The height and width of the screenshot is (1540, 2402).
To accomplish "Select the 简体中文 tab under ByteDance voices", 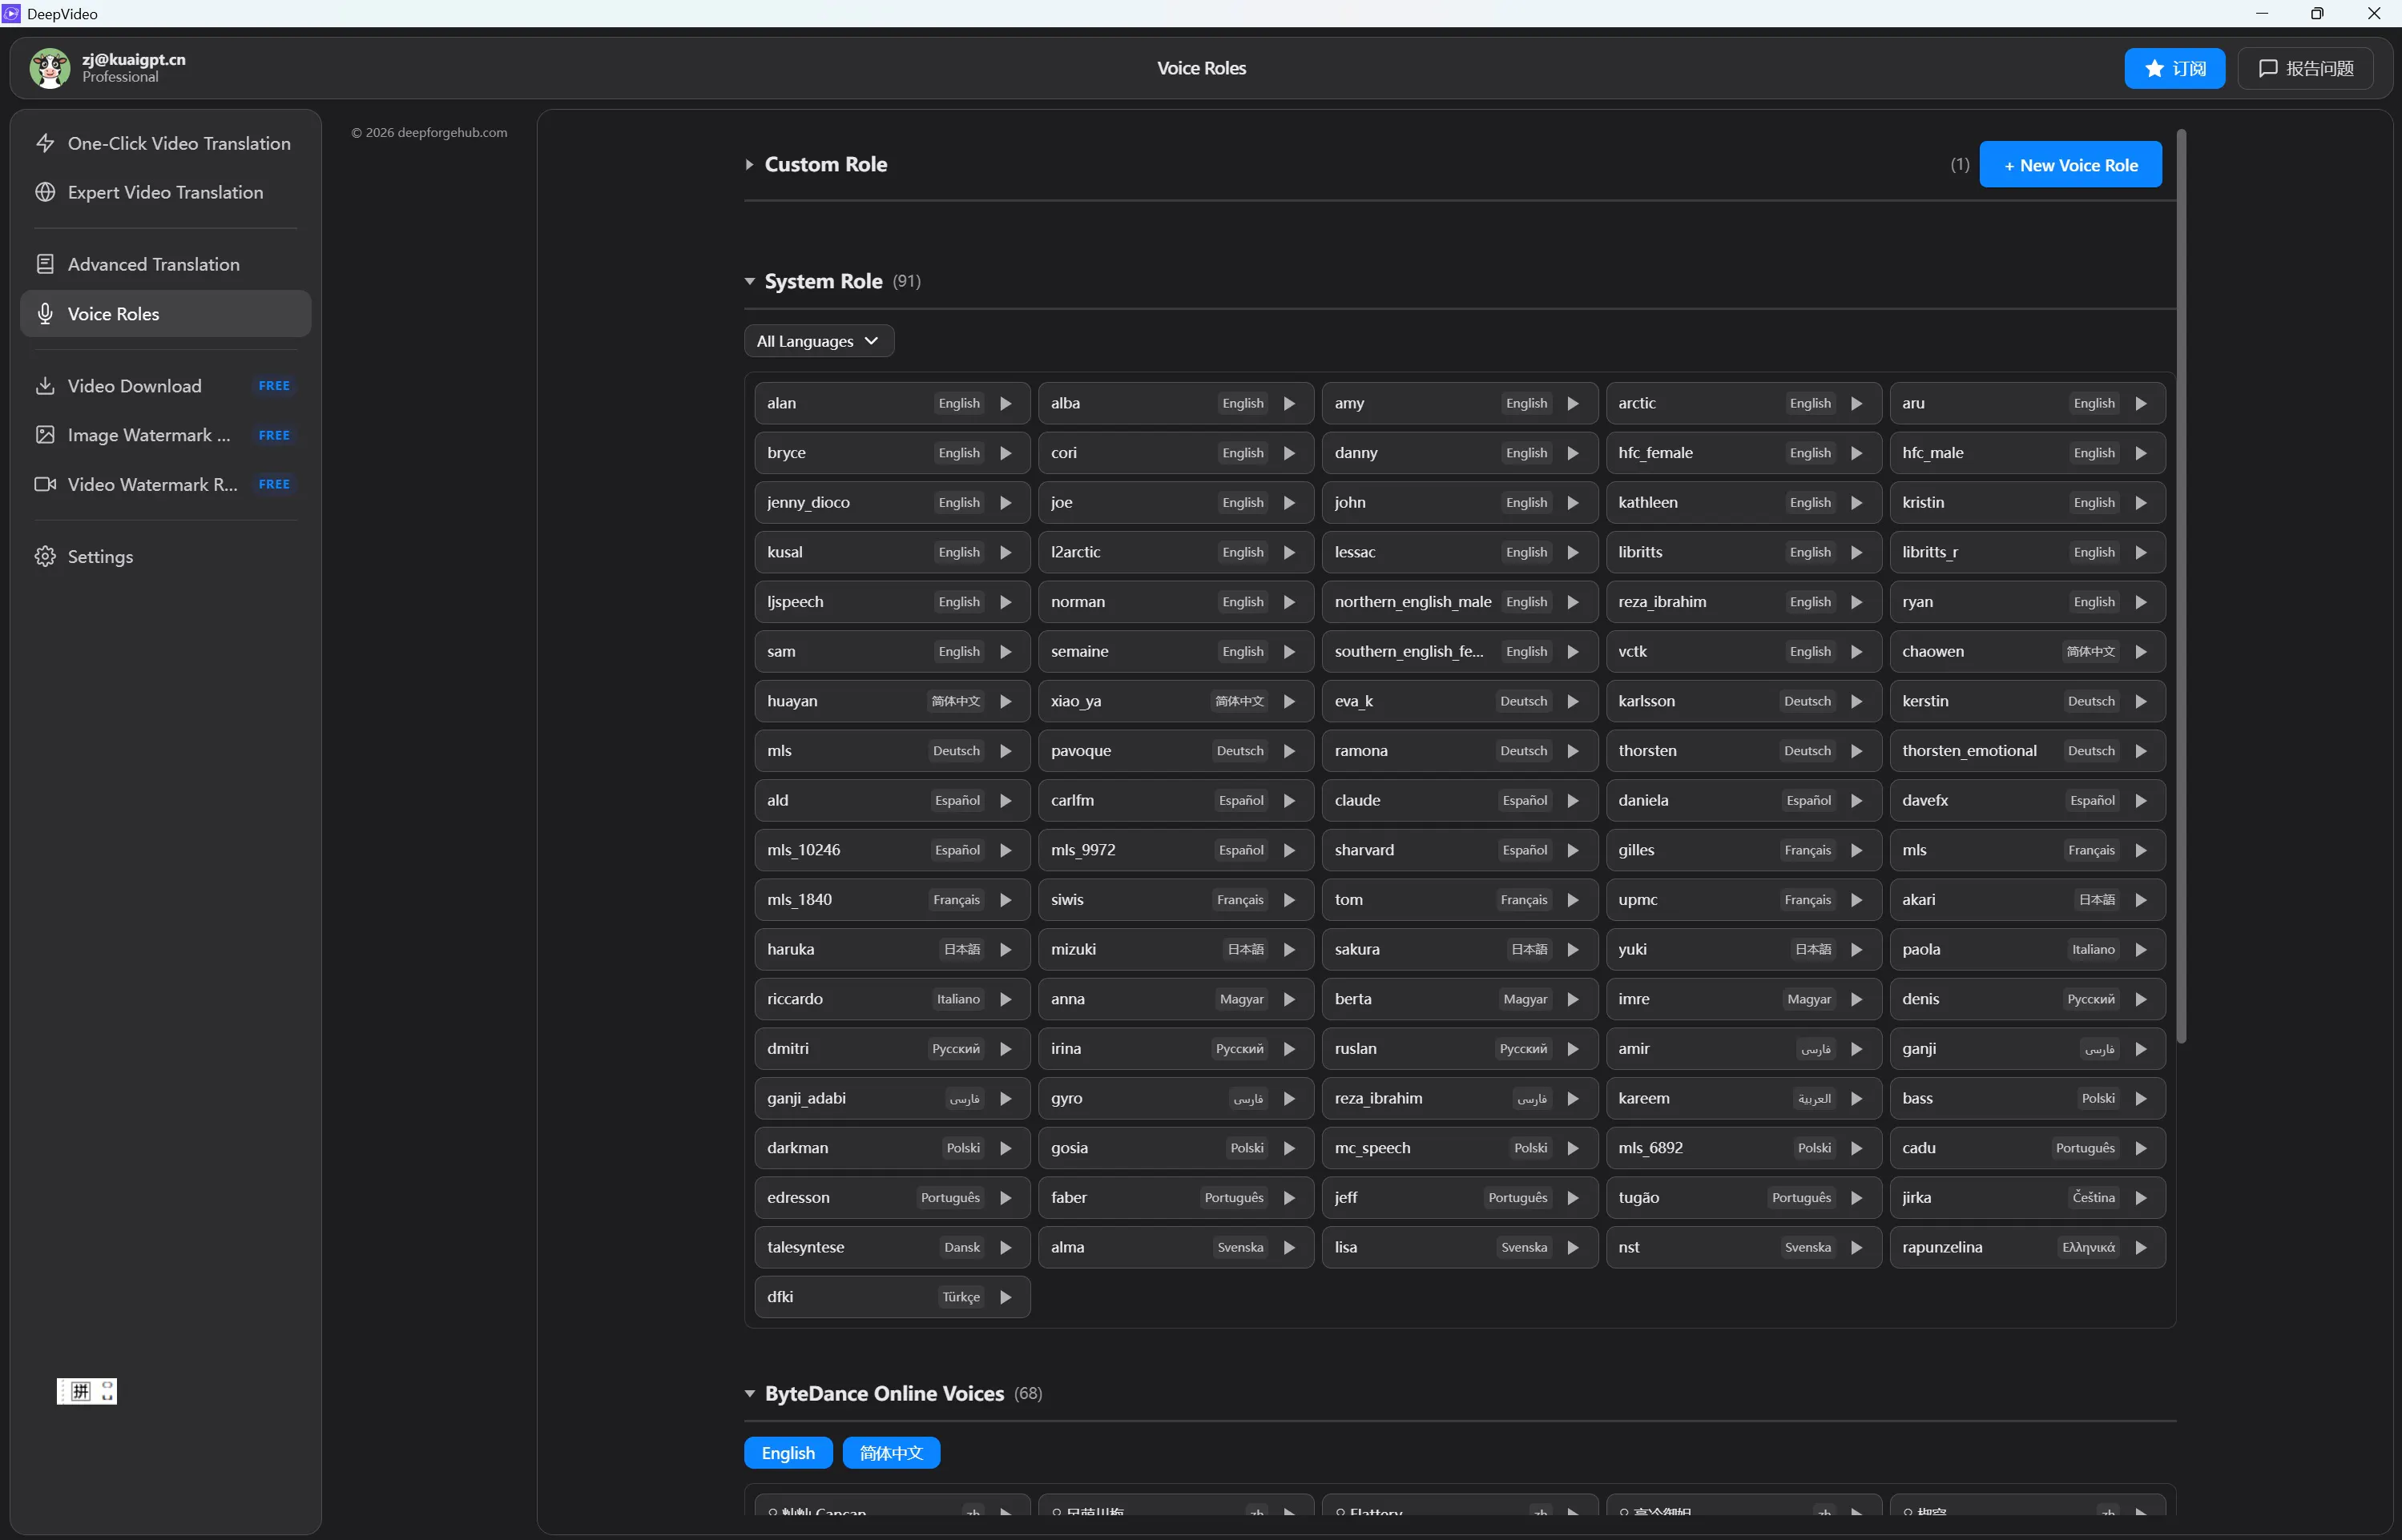I will coord(890,1453).
